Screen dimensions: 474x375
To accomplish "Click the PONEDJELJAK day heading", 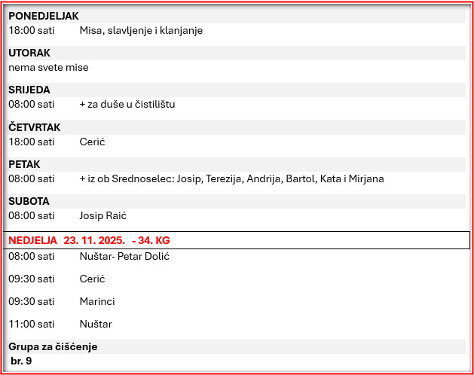I will coord(43,16).
